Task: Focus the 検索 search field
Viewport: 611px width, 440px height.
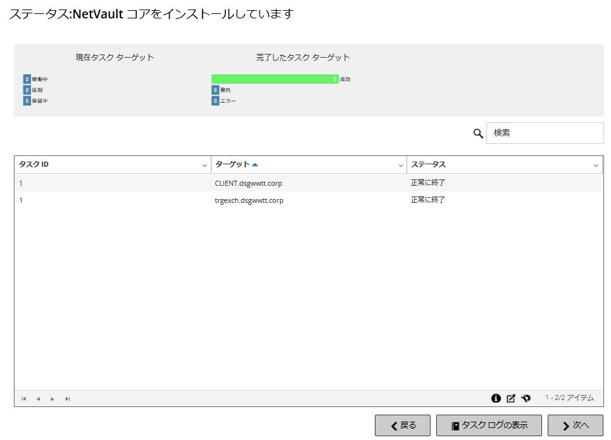Action: coord(545,133)
